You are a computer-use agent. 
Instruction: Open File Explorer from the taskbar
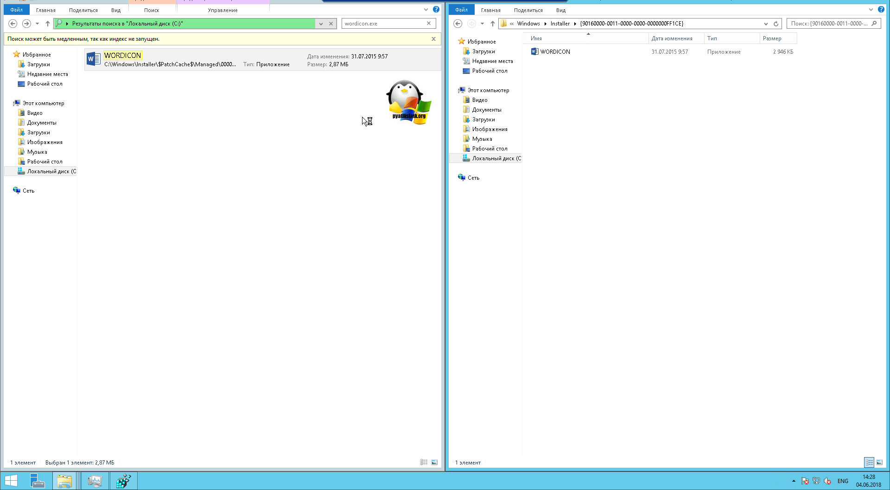(64, 481)
